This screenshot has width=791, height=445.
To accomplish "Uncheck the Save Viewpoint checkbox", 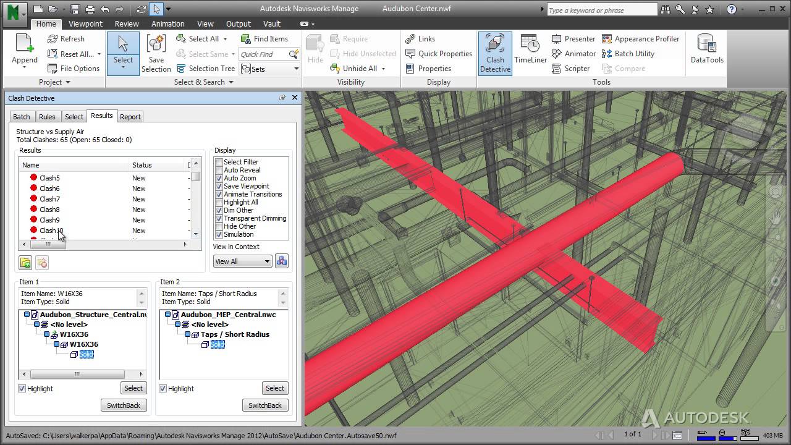I will (x=219, y=186).
